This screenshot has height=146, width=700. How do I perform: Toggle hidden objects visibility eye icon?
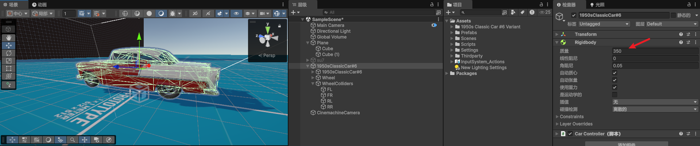236,13
